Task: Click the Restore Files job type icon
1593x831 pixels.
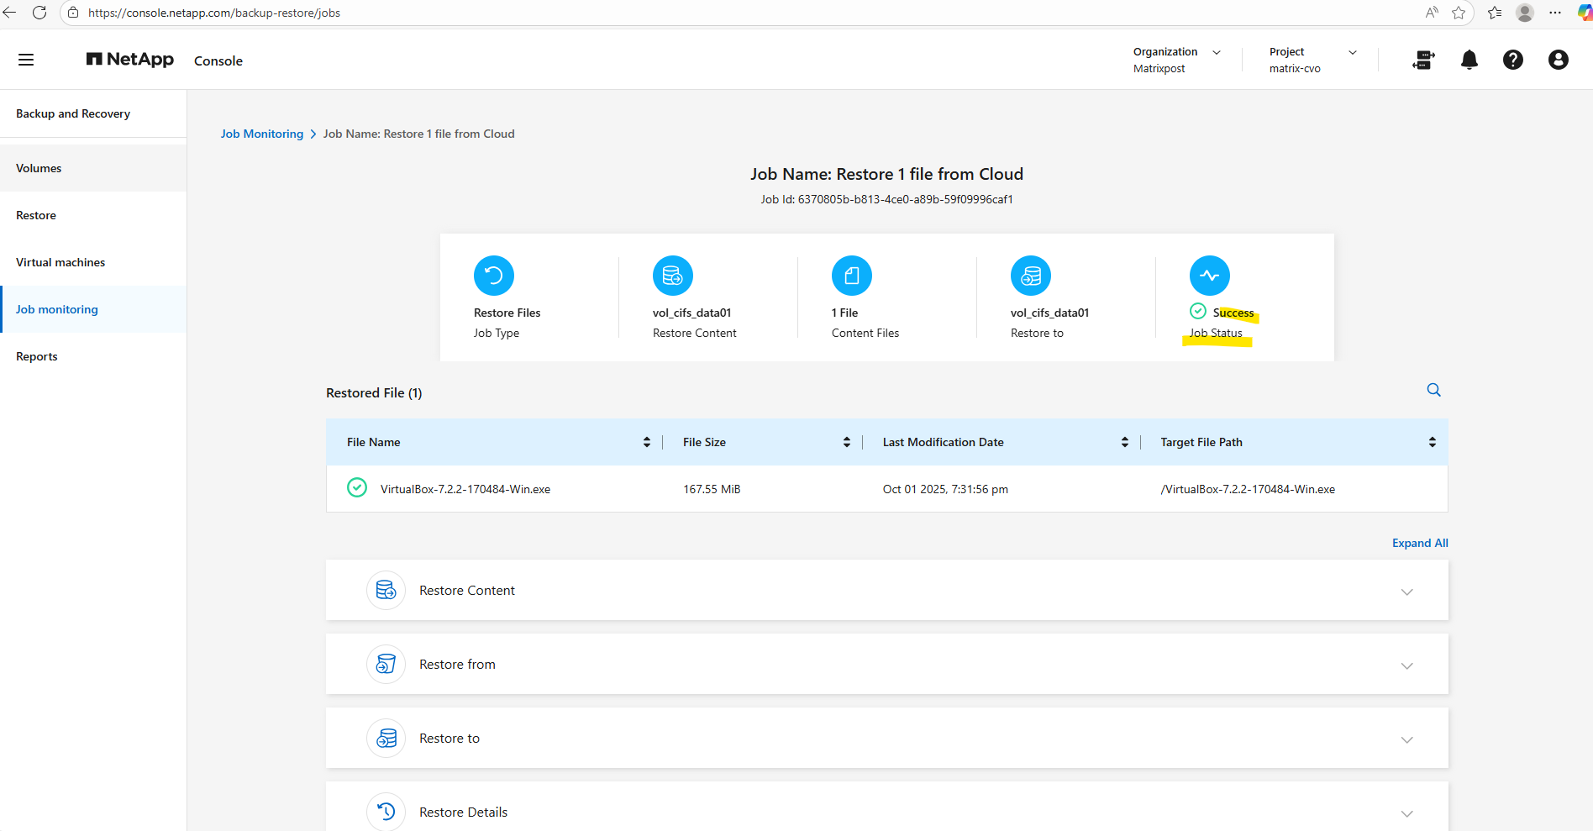Action: click(493, 276)
